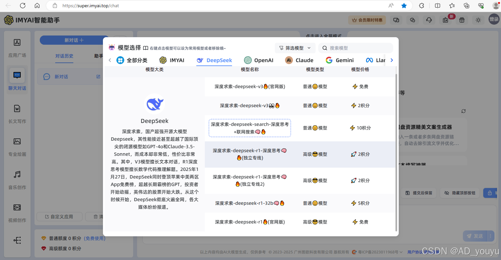The image size is (501, 260).
Task: Select deepseek-r1-深度思考 (独立专线2) model
Action: 300,180
